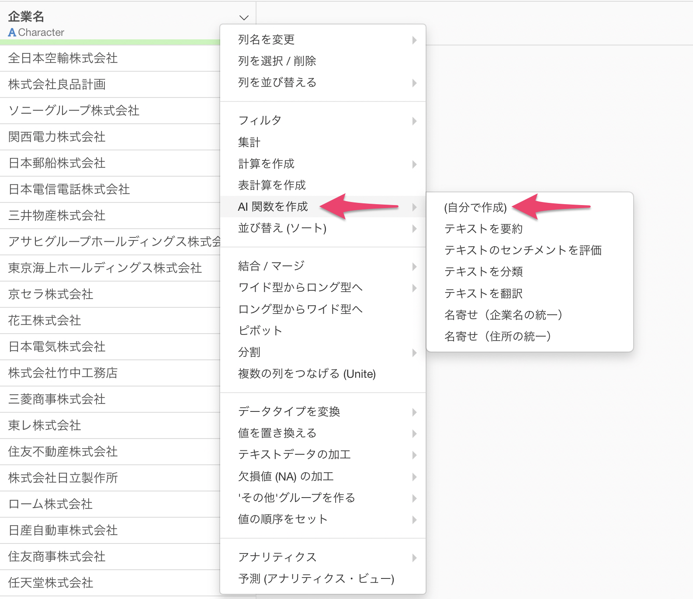Click the 企業名 column header dropdown chevron
693x599 pixels.
(x=244, y=18)
